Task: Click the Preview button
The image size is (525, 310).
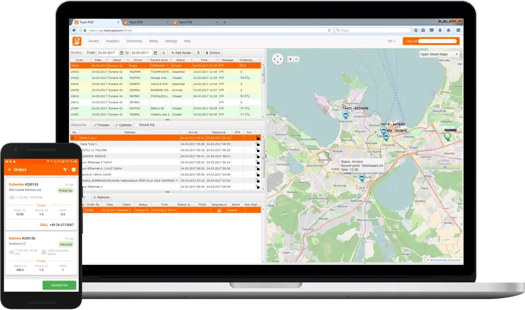Action: pyautogui.click(x=102, y=125)
